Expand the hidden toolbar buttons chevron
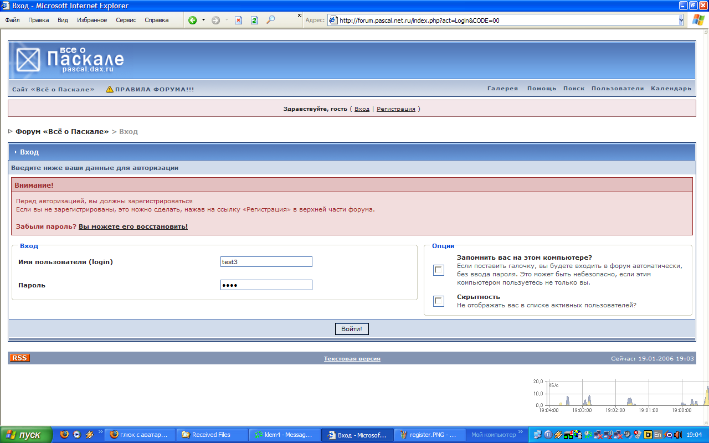 pos(300,16)
